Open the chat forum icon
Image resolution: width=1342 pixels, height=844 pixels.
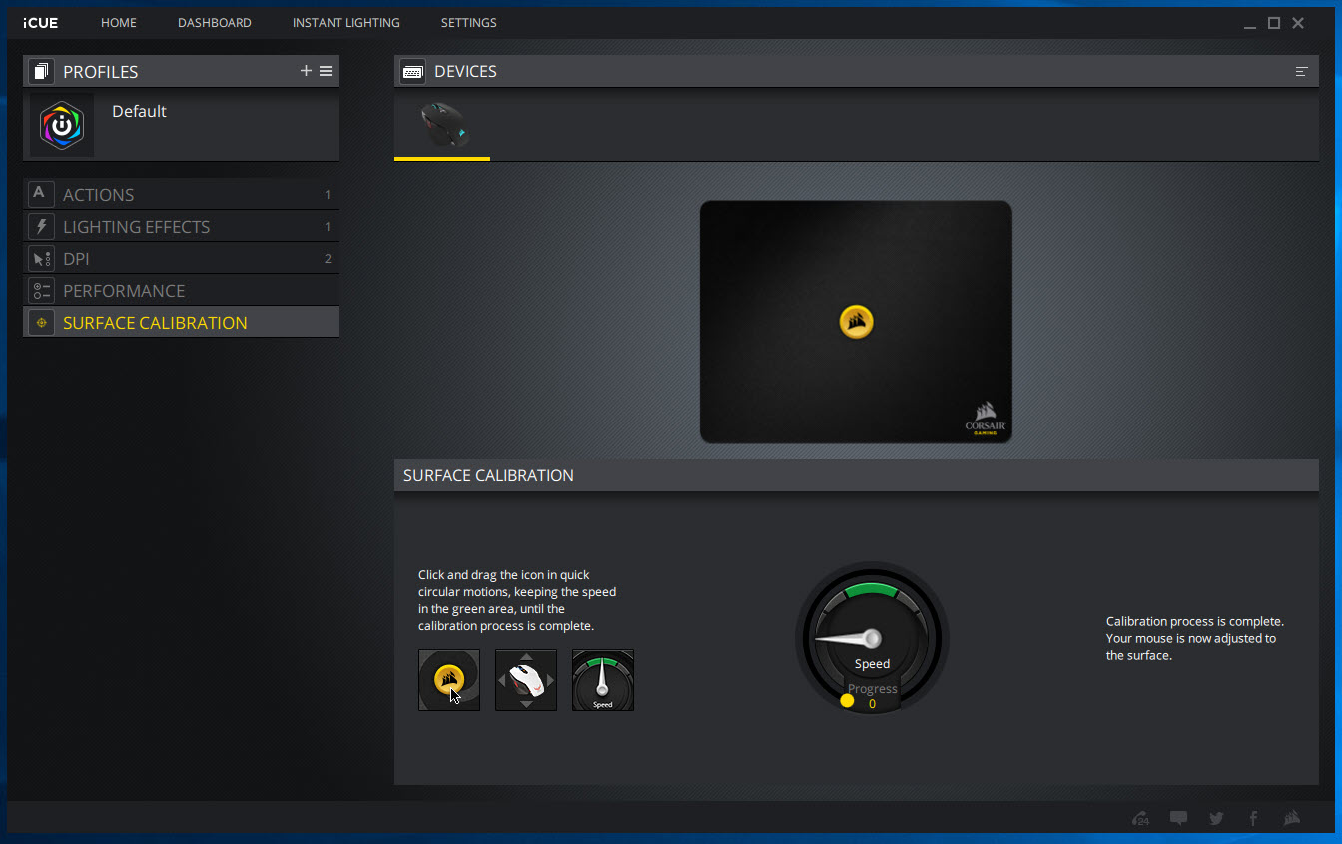1178,818
